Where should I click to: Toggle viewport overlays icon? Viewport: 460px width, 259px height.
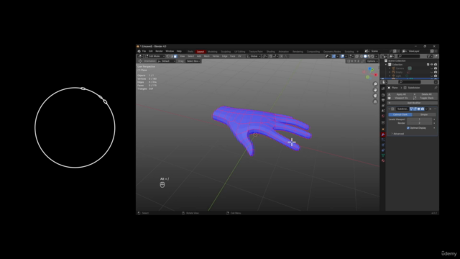pos(342,56)
